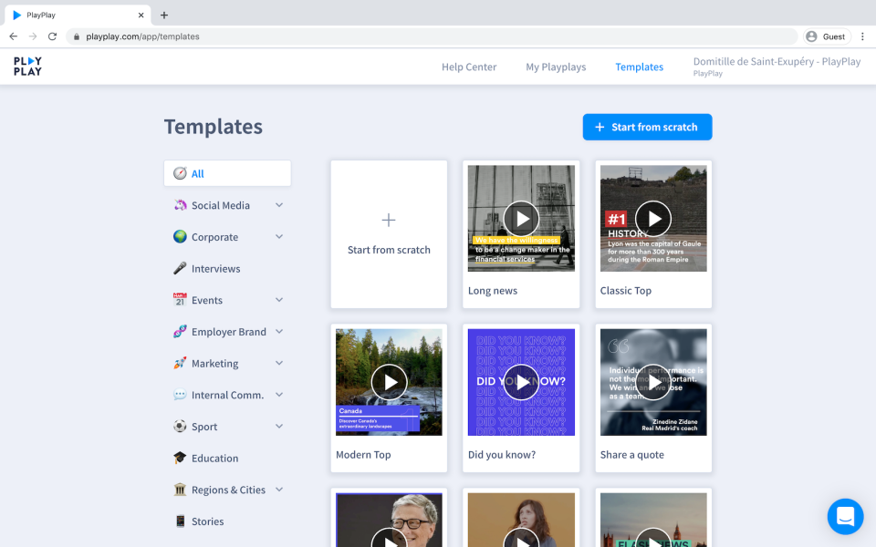Click the plus icon in Start from scratch card
Screen dimensions: 876x547
[389, 220]
